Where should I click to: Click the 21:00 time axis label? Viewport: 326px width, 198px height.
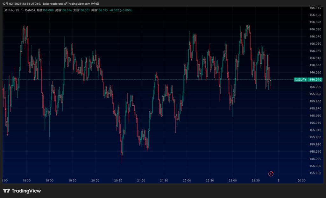point(141,181)
